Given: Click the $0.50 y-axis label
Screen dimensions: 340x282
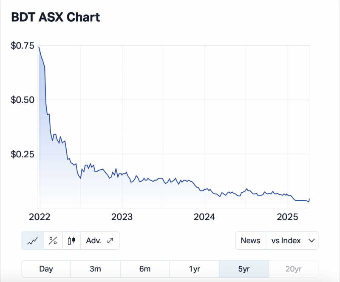Looking at the screenshot, I should click(23, 100).
